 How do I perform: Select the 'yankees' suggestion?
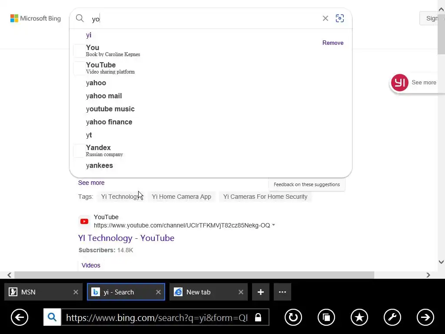(211, 166)
